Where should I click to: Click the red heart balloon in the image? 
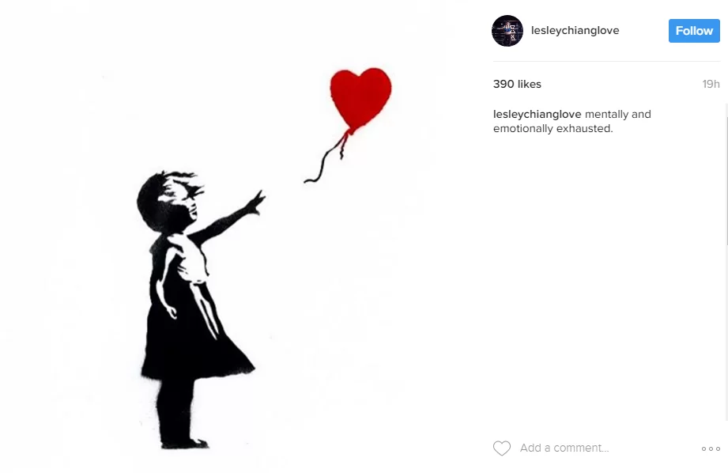(x=360, y=99)
